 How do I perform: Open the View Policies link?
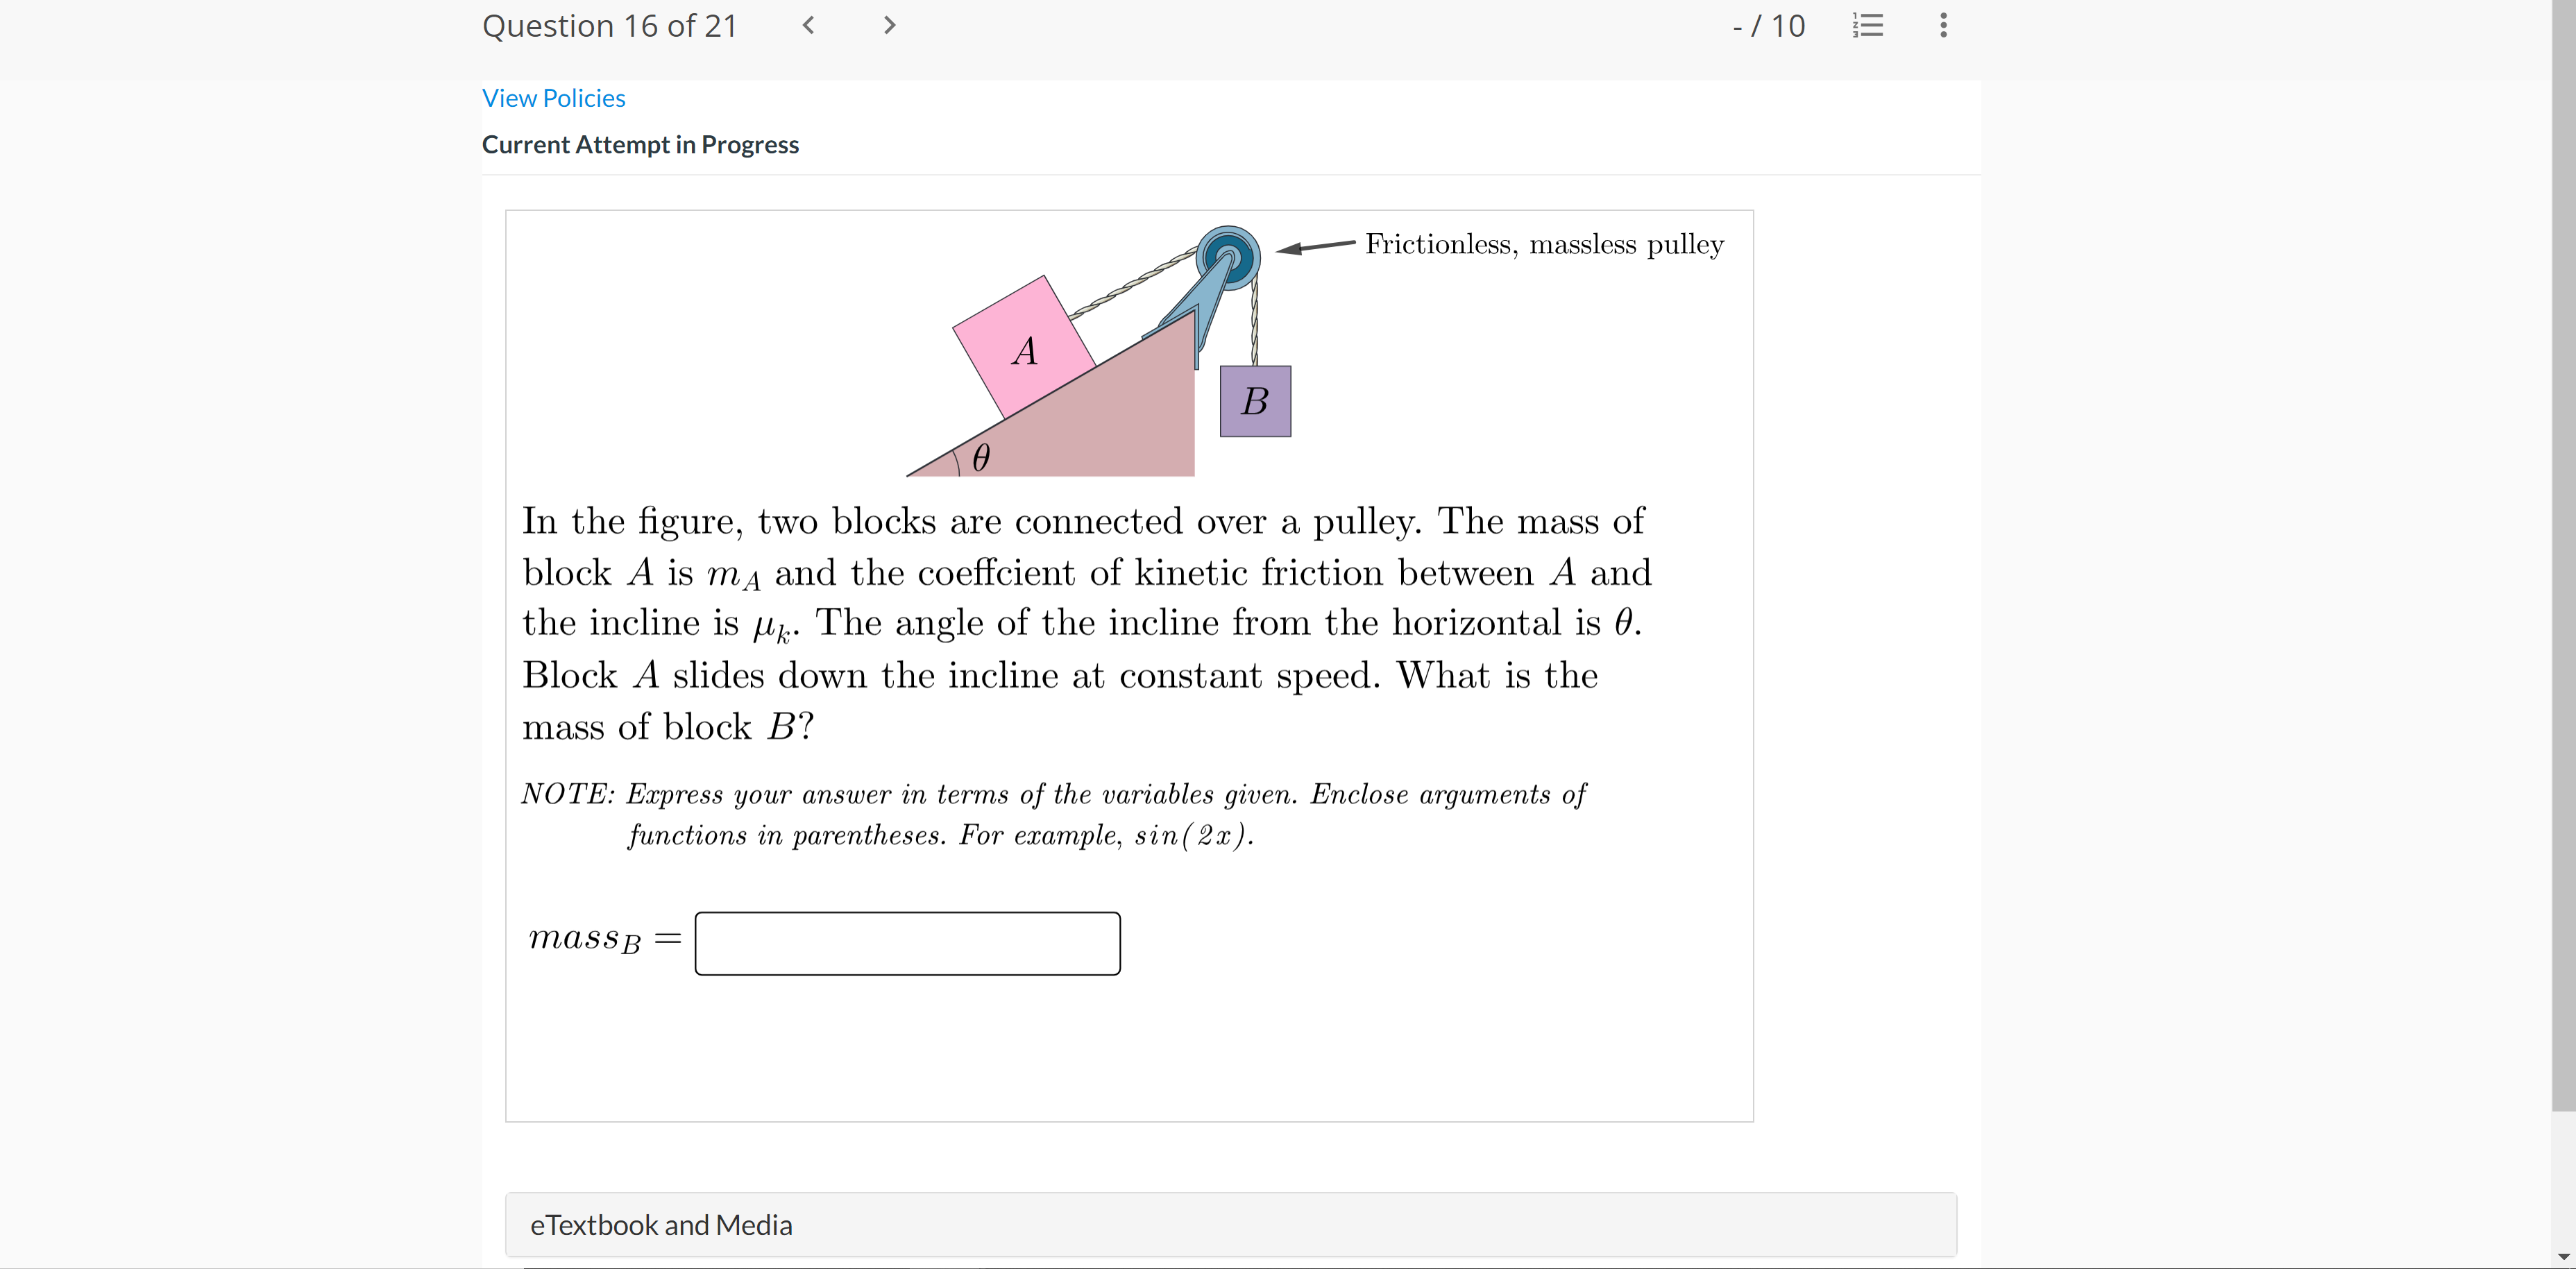coord(553,97)
